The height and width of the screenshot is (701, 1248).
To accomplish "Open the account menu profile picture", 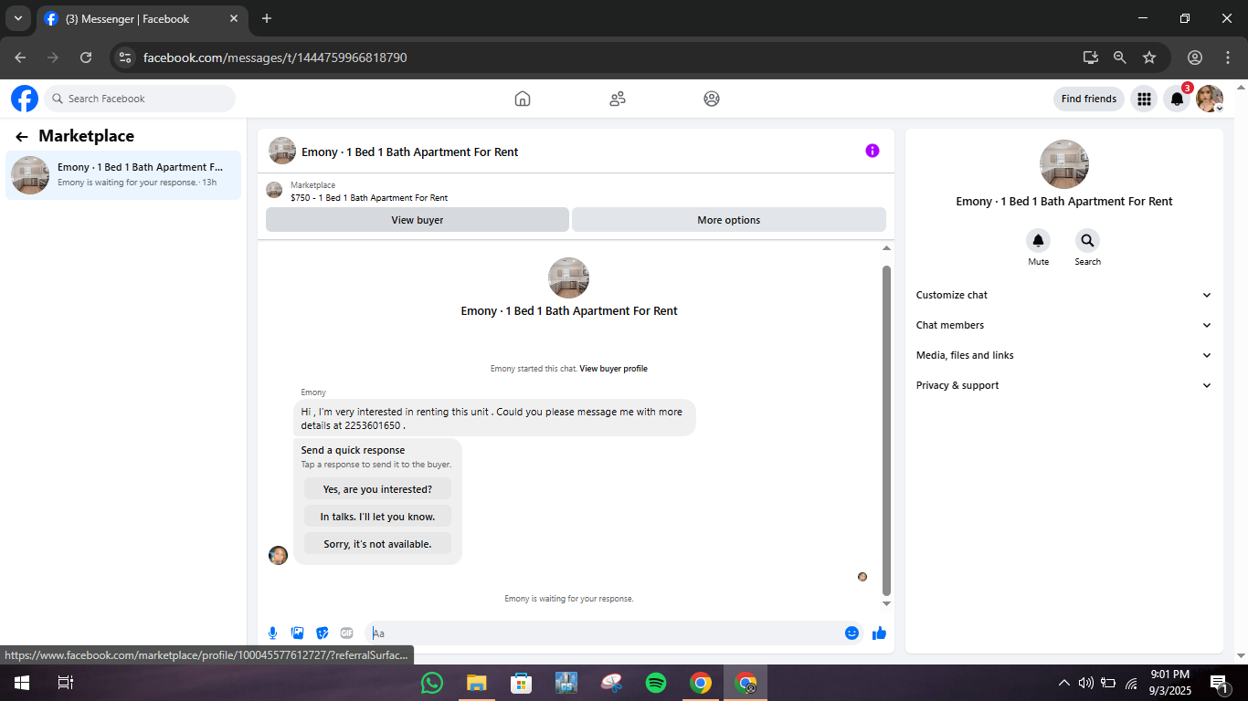I will [x=1210, y=99].
